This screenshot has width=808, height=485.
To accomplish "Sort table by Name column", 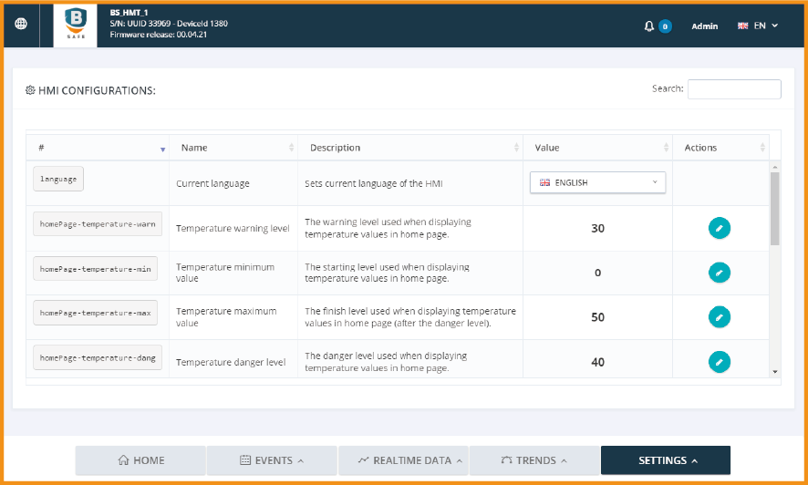I will coord(233,148).
